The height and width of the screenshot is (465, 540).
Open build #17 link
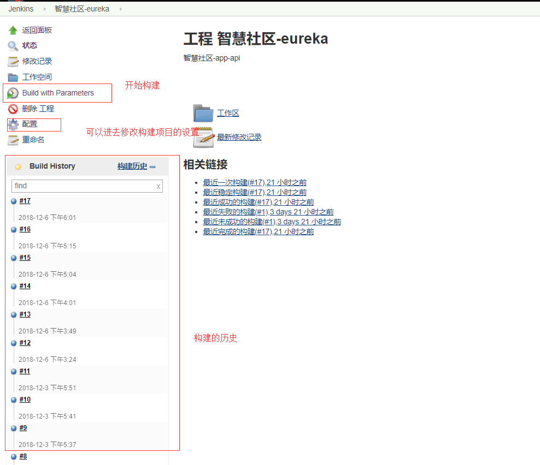(25, 200)
